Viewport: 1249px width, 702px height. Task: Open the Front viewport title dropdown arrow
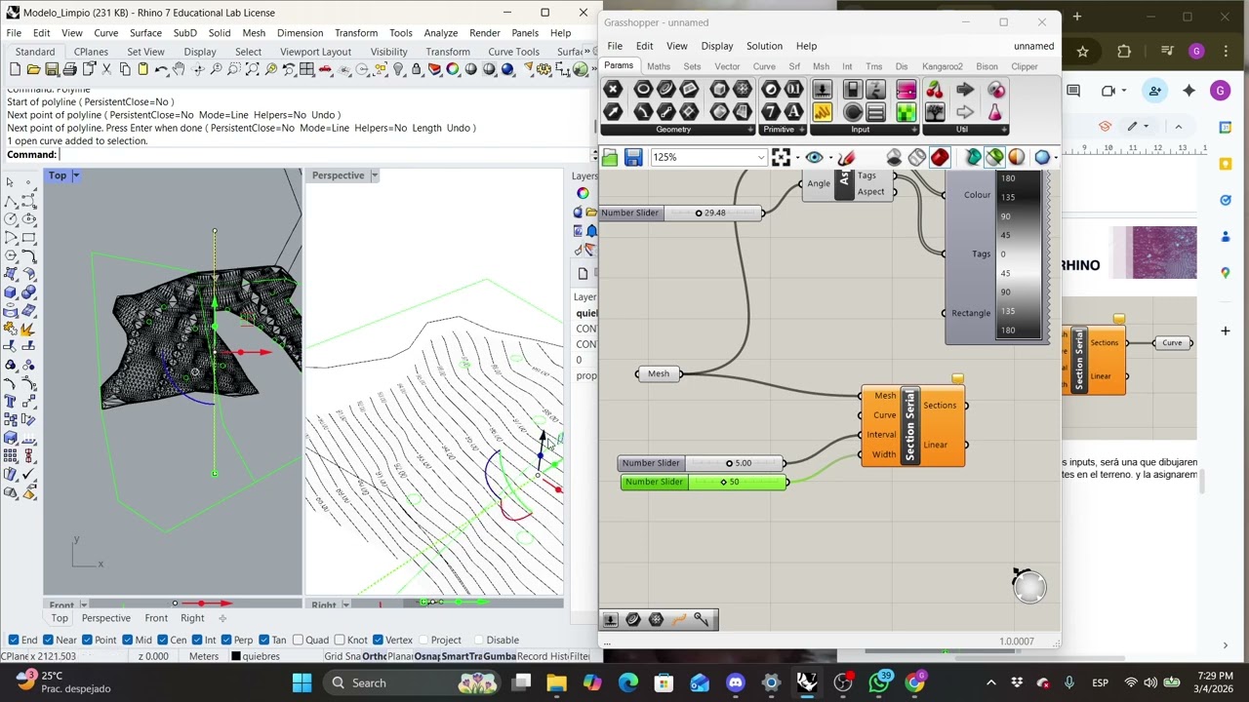pos(84,605)
